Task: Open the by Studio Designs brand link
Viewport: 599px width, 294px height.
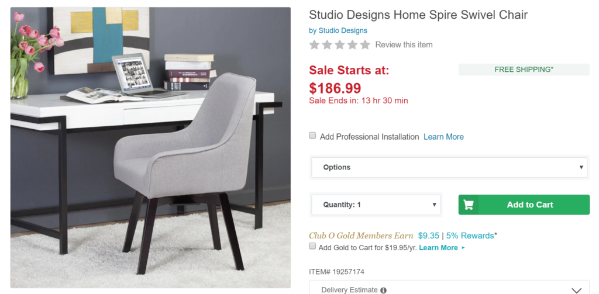Action: (x=338, y=30)
